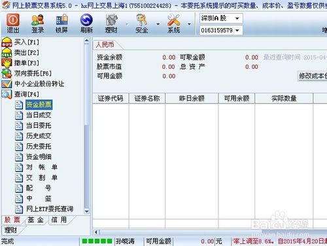Open the 登录 login toolbar icon
The width and height of the screenshot is (327, 246).
37,24
